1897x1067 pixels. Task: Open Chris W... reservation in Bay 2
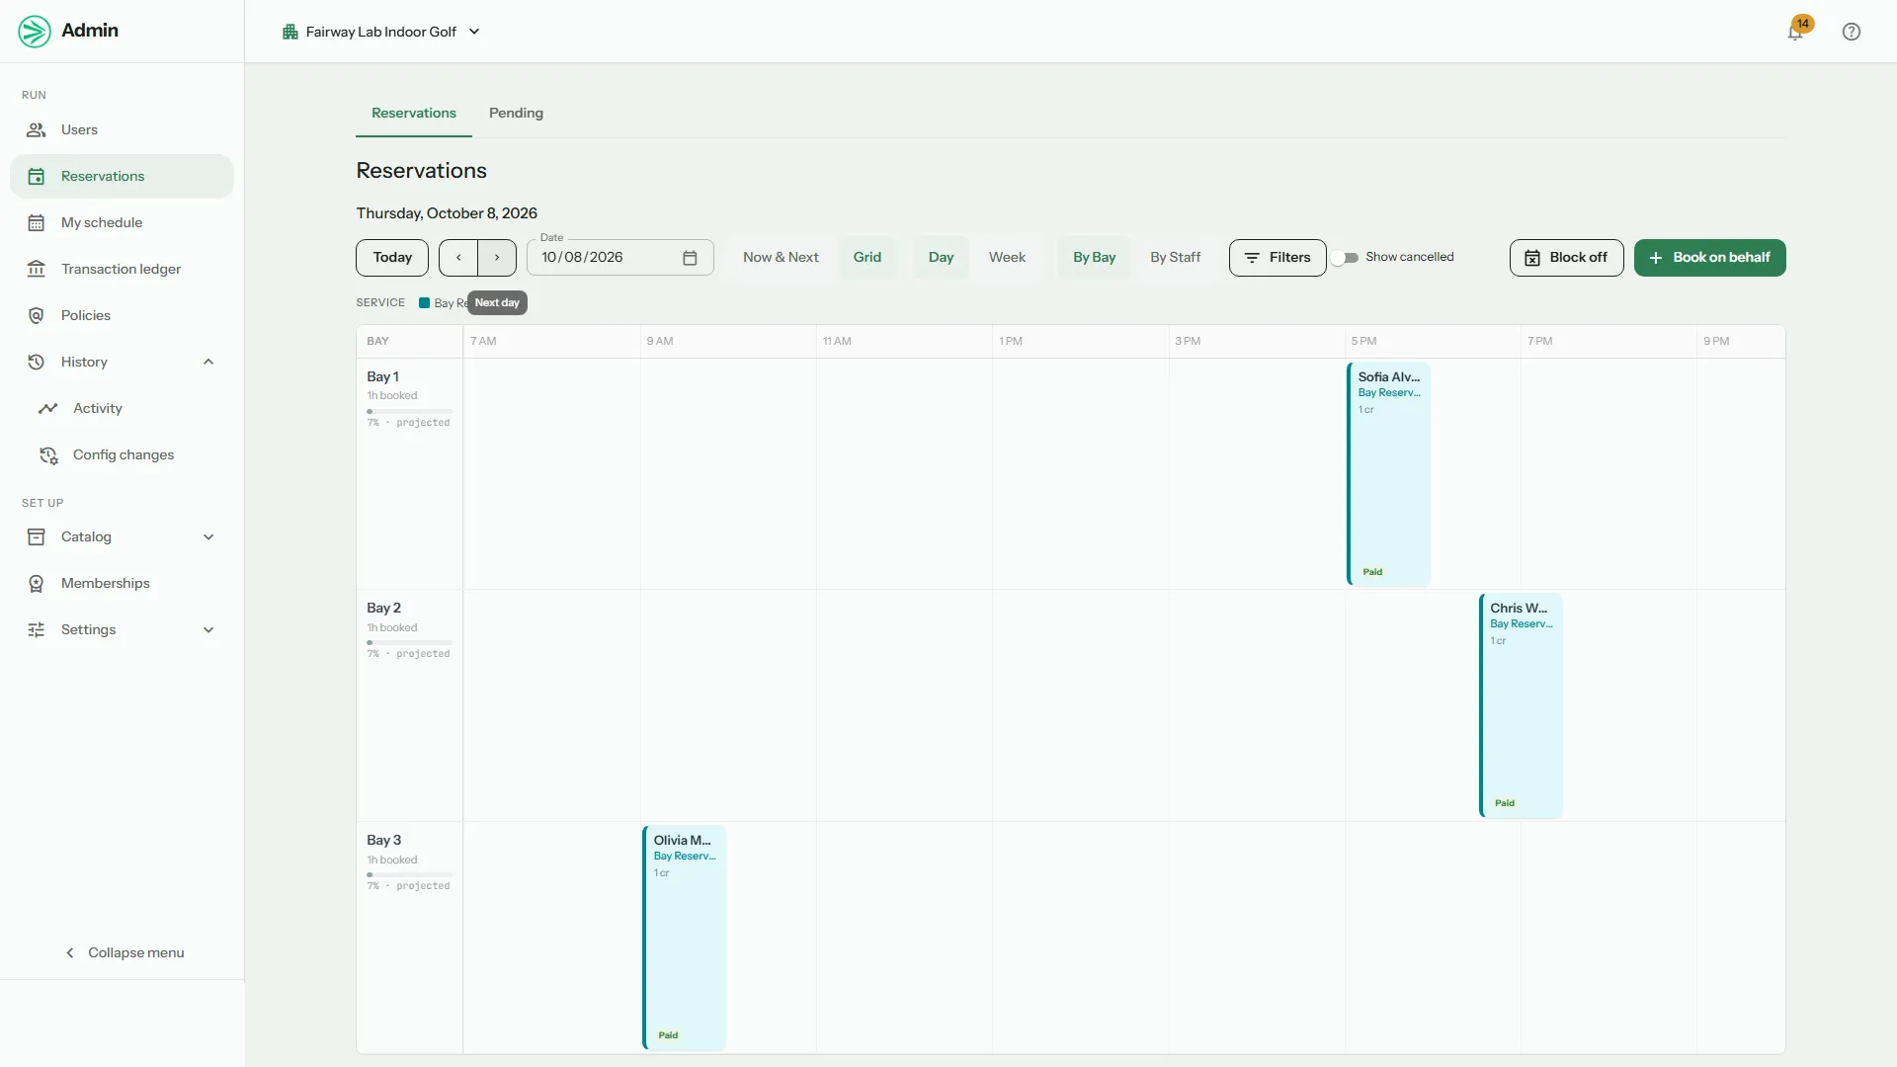tap(1521, 705)
